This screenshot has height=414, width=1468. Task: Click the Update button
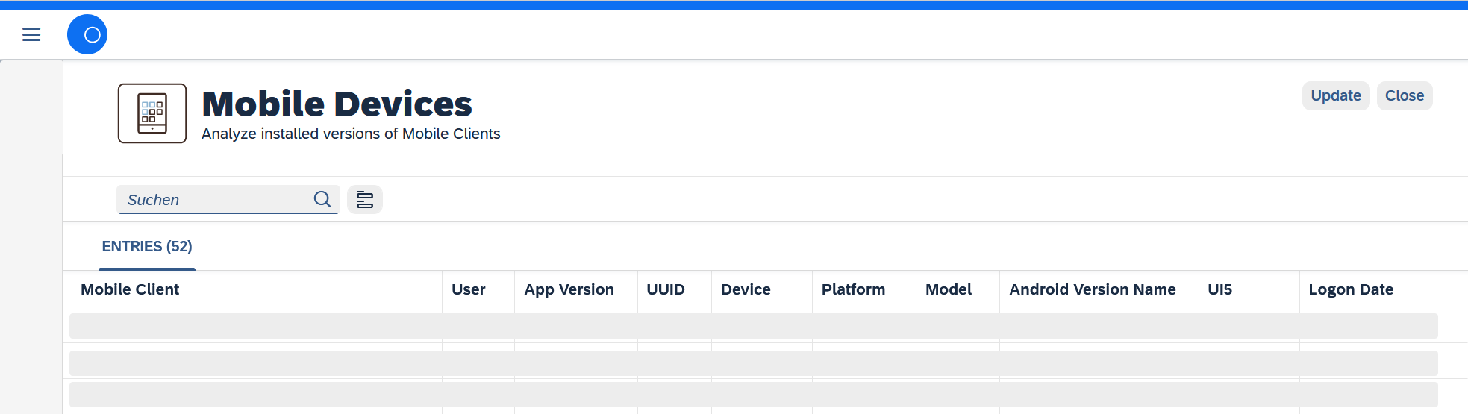point(1336,95)
